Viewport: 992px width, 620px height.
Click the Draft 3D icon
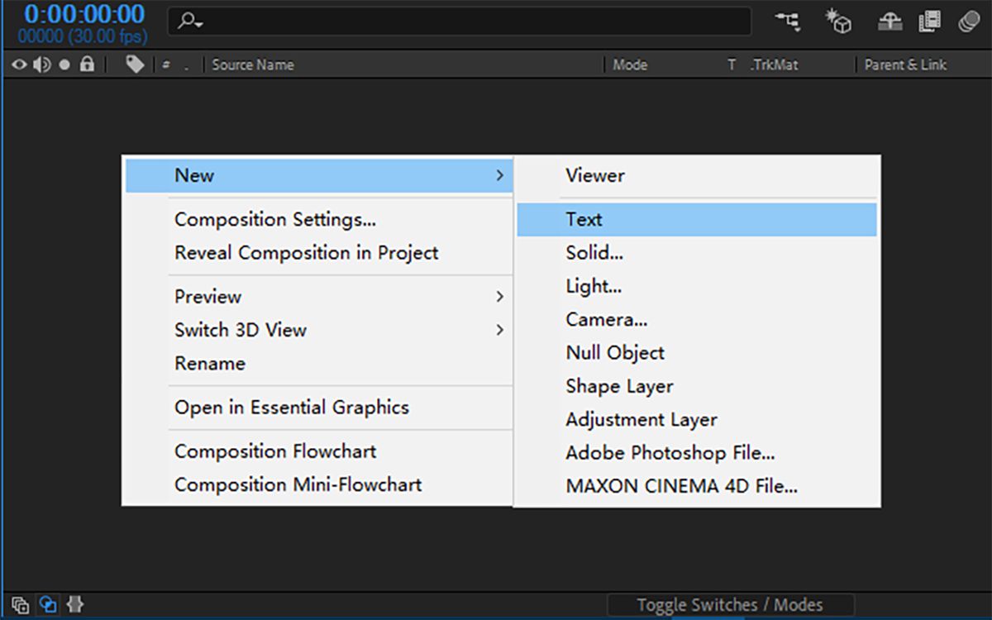pos(838,22)
